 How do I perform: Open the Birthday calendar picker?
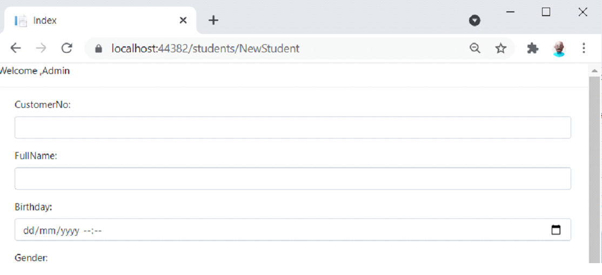coord(556,230)
